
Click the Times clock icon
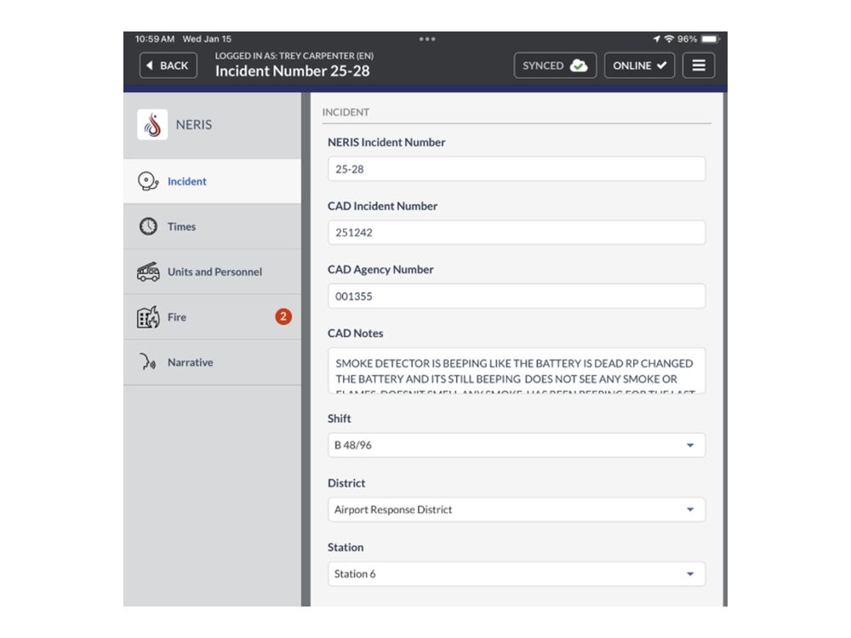click(148, 226)
